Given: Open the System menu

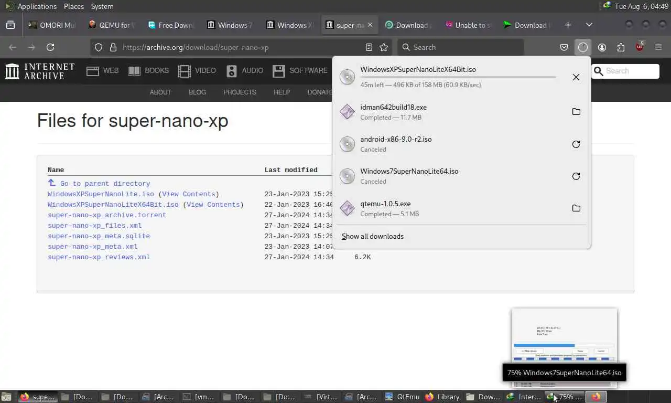Looking at the screenshot, I should pos(102,6).
